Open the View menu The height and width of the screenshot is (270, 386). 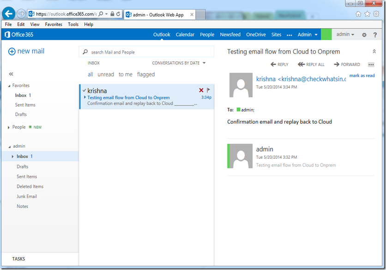pos(35,24)
